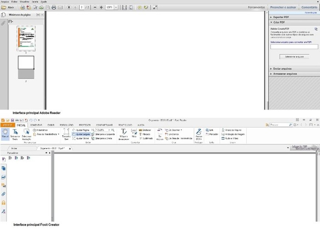Viewport: 320px width, 230px height.
Task: Click the page thumbnails icon in Adobe sidebar
Action: [3, 15]
